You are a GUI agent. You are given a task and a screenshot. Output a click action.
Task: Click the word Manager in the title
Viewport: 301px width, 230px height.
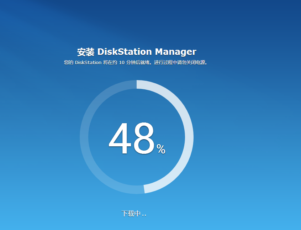(x=175, y=52)
